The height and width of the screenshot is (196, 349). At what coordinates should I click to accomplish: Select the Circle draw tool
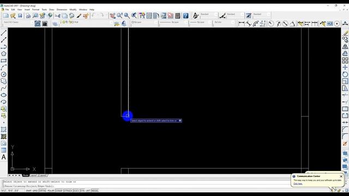click(x=4, y=74)
